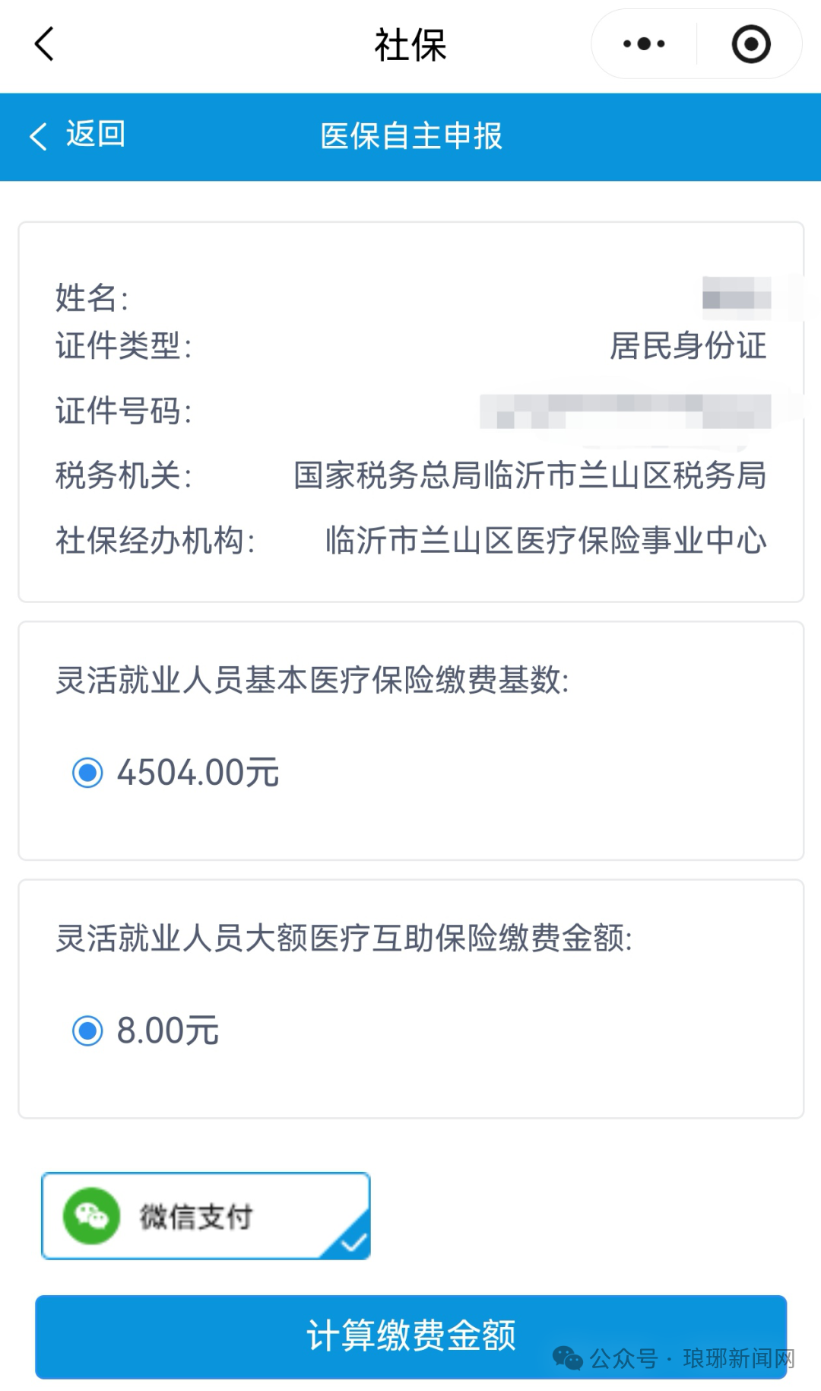Viewport: 821px width, 1391px height.
Task: Tap the circular close mini-program icon
Action: 750,44
